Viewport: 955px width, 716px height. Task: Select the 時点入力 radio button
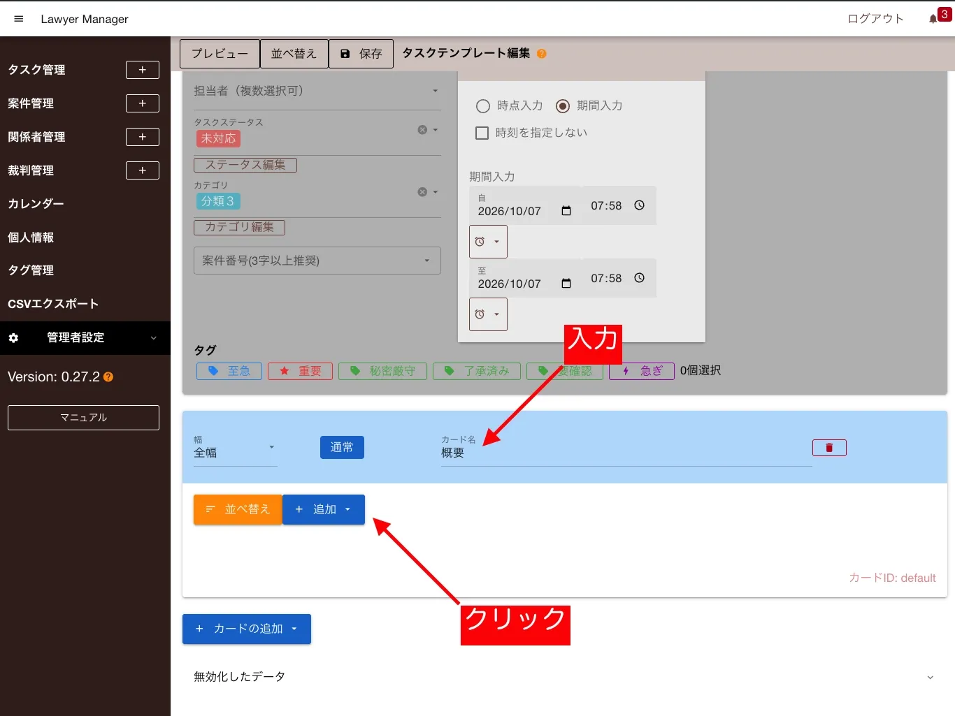click(483, 106)
